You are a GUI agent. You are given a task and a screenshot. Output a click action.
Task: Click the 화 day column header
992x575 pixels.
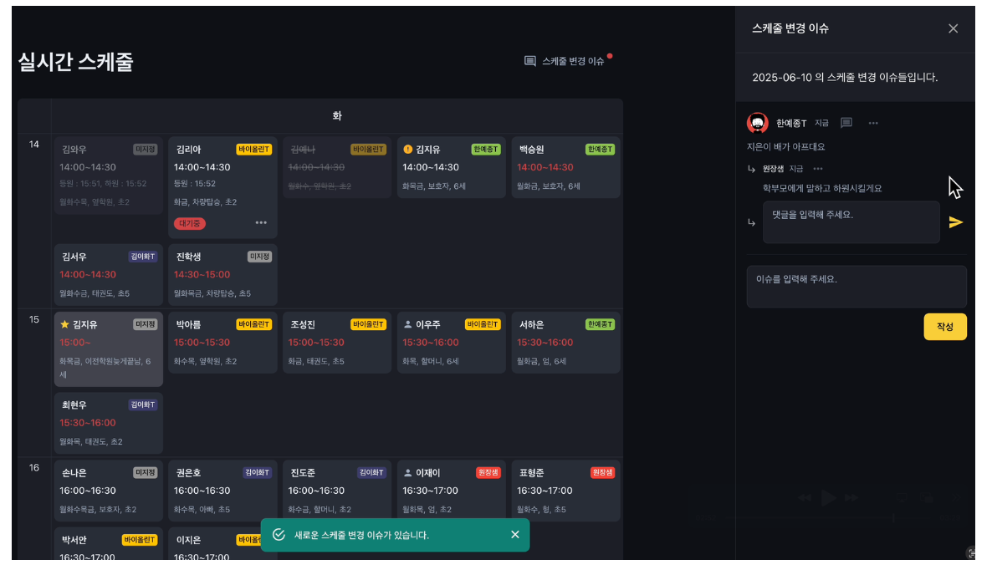pos(336,115)
